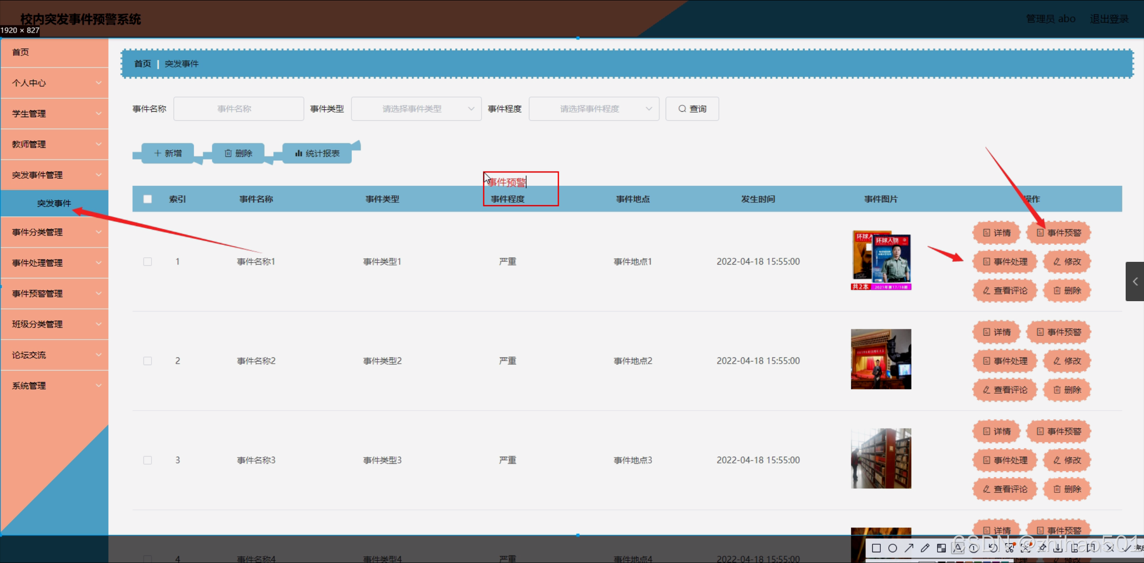
Task: Select the numbered marker tool
Action: [x=974, y=548]
